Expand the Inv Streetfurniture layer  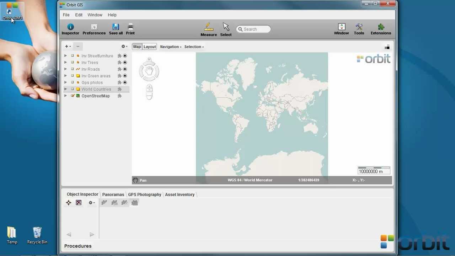tap(65, 56)
